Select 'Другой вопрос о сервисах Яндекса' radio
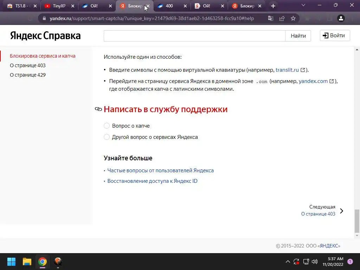 click(107, 137)
